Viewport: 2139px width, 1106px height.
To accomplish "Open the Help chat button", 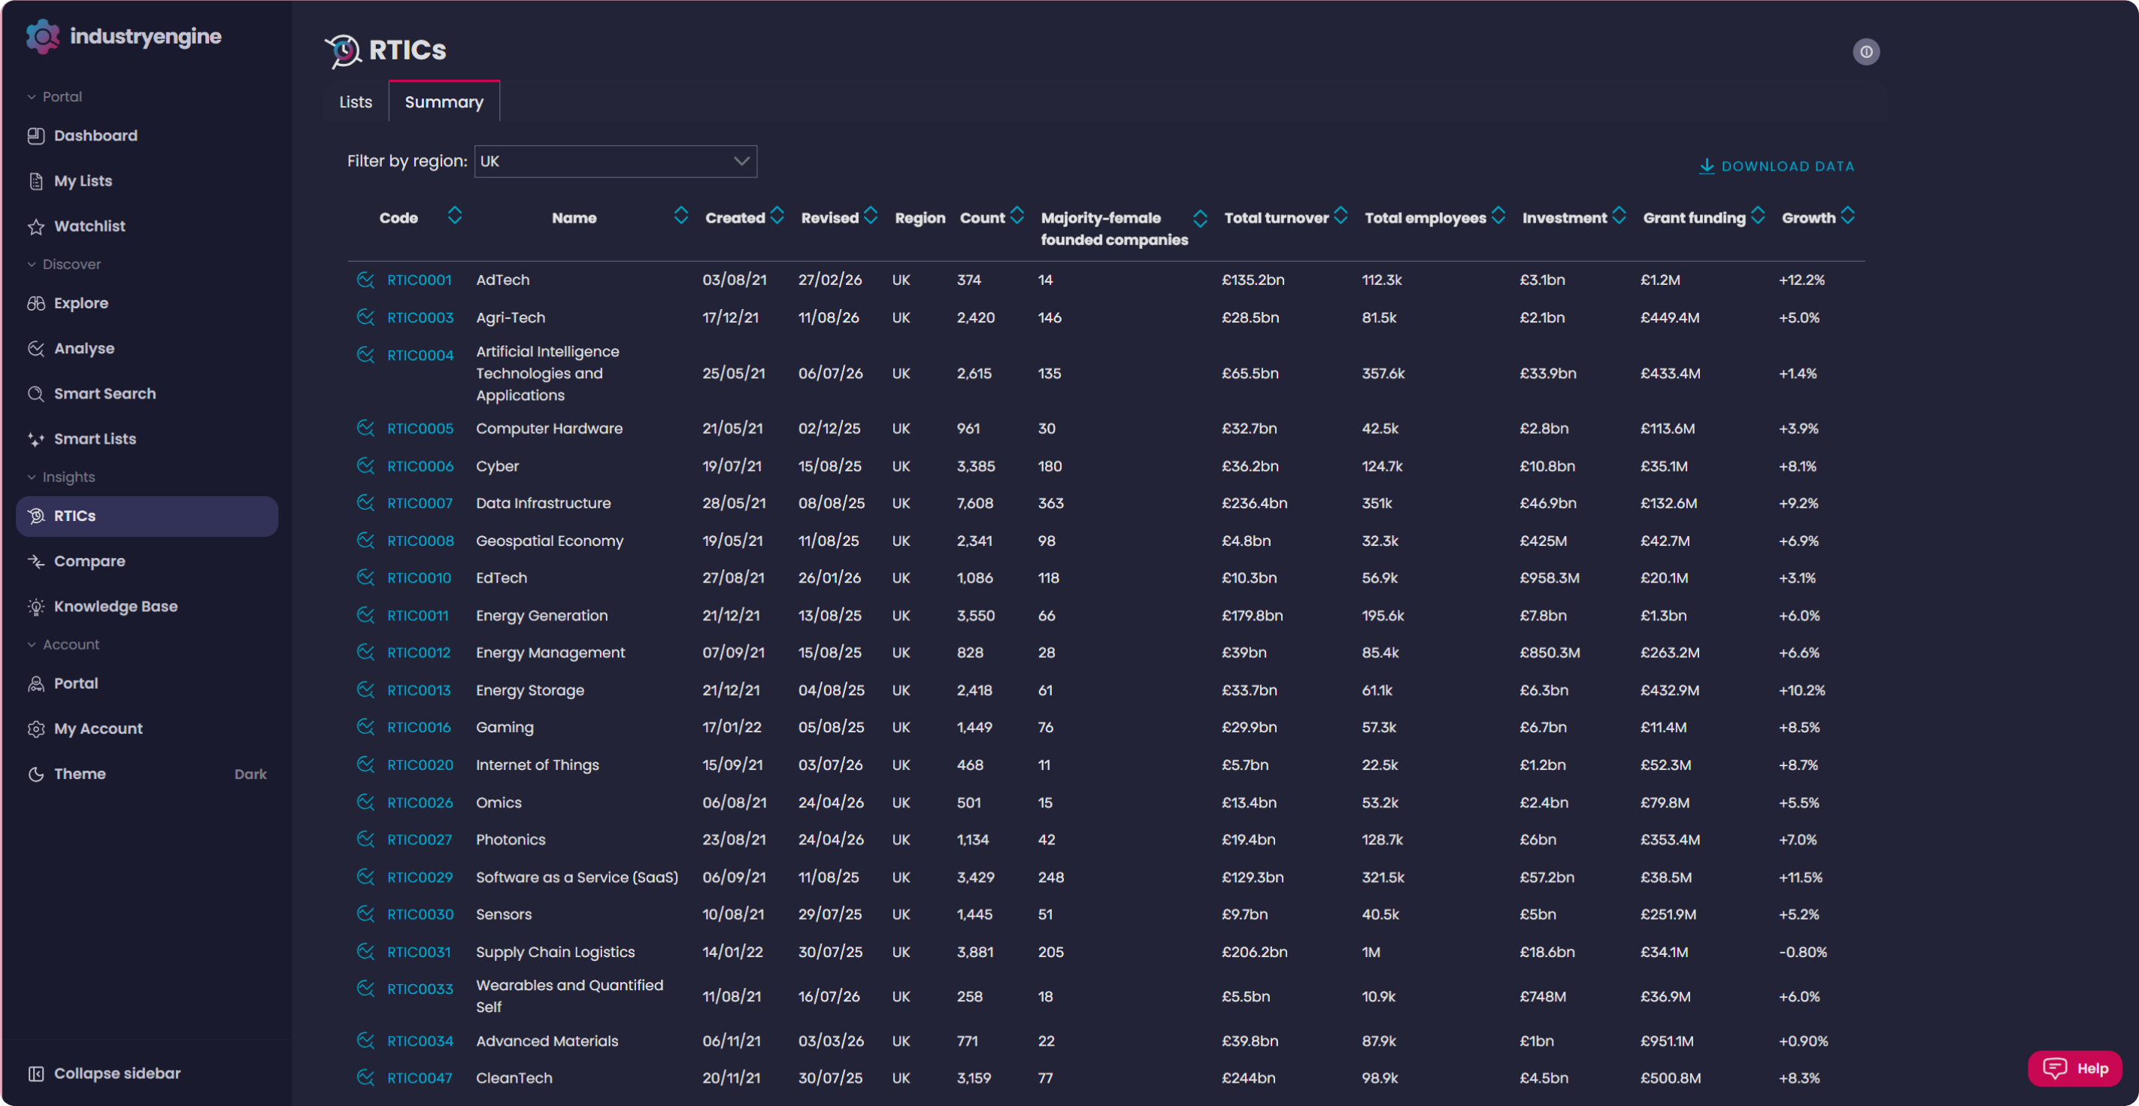I will click(2075, 1068).
